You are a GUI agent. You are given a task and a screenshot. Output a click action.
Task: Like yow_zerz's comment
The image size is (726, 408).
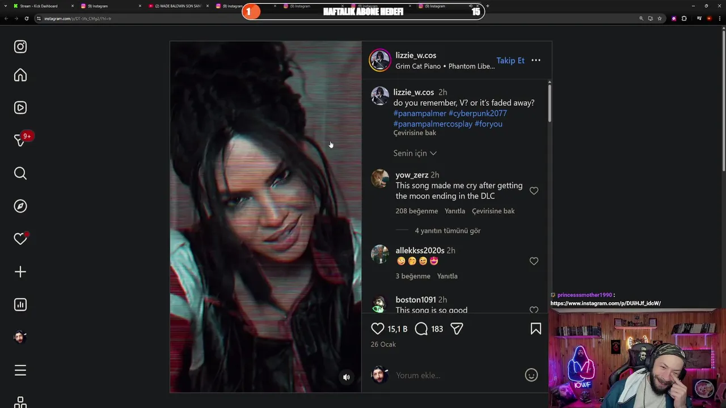[534, 191]
